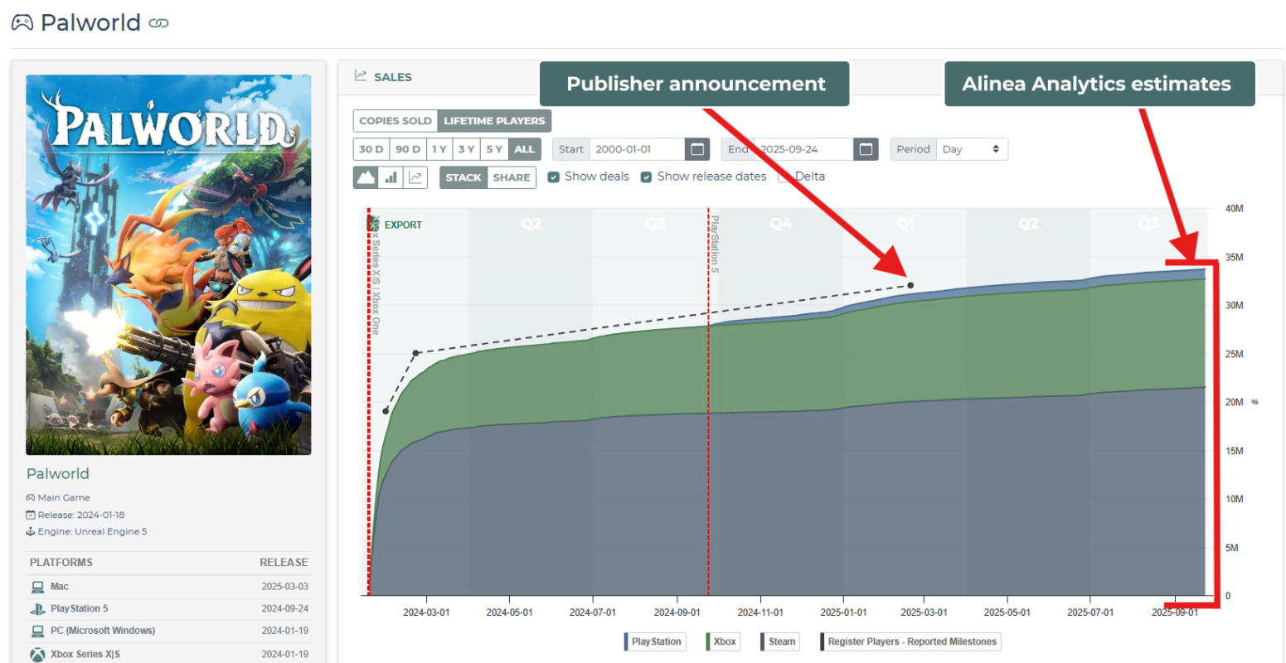The height and width of the screenshot is (663, 1286).
Task: Click the RELEASE column header
Action: click(284, 563)
